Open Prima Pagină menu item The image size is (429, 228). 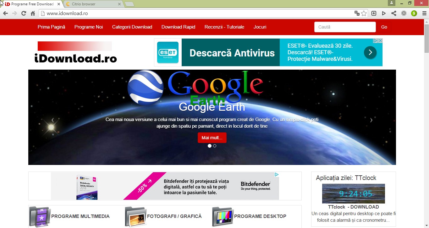tap(51, 27)
